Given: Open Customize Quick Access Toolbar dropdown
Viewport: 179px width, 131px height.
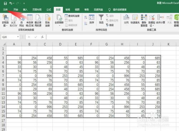Looking at the screenshot, I should (x=24, y=4).
